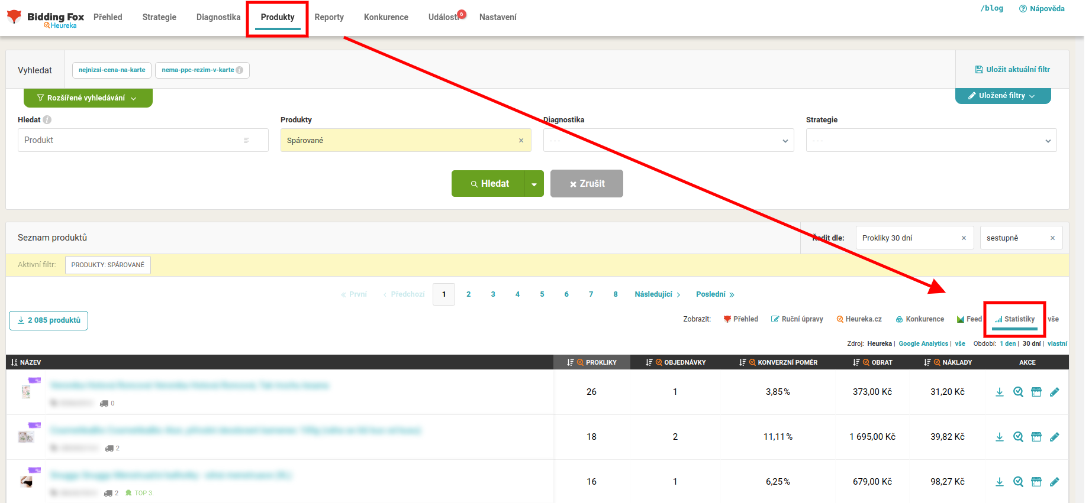The image size is (1092, 503).
Task: Click the download icon in the first product row
Action: [999, 392]
